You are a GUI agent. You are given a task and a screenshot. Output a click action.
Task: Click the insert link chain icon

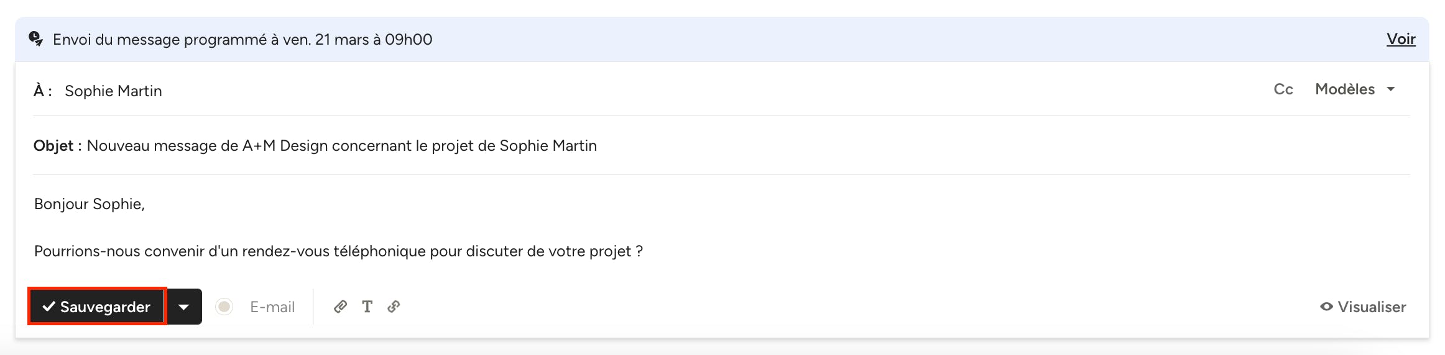point(394,307)
